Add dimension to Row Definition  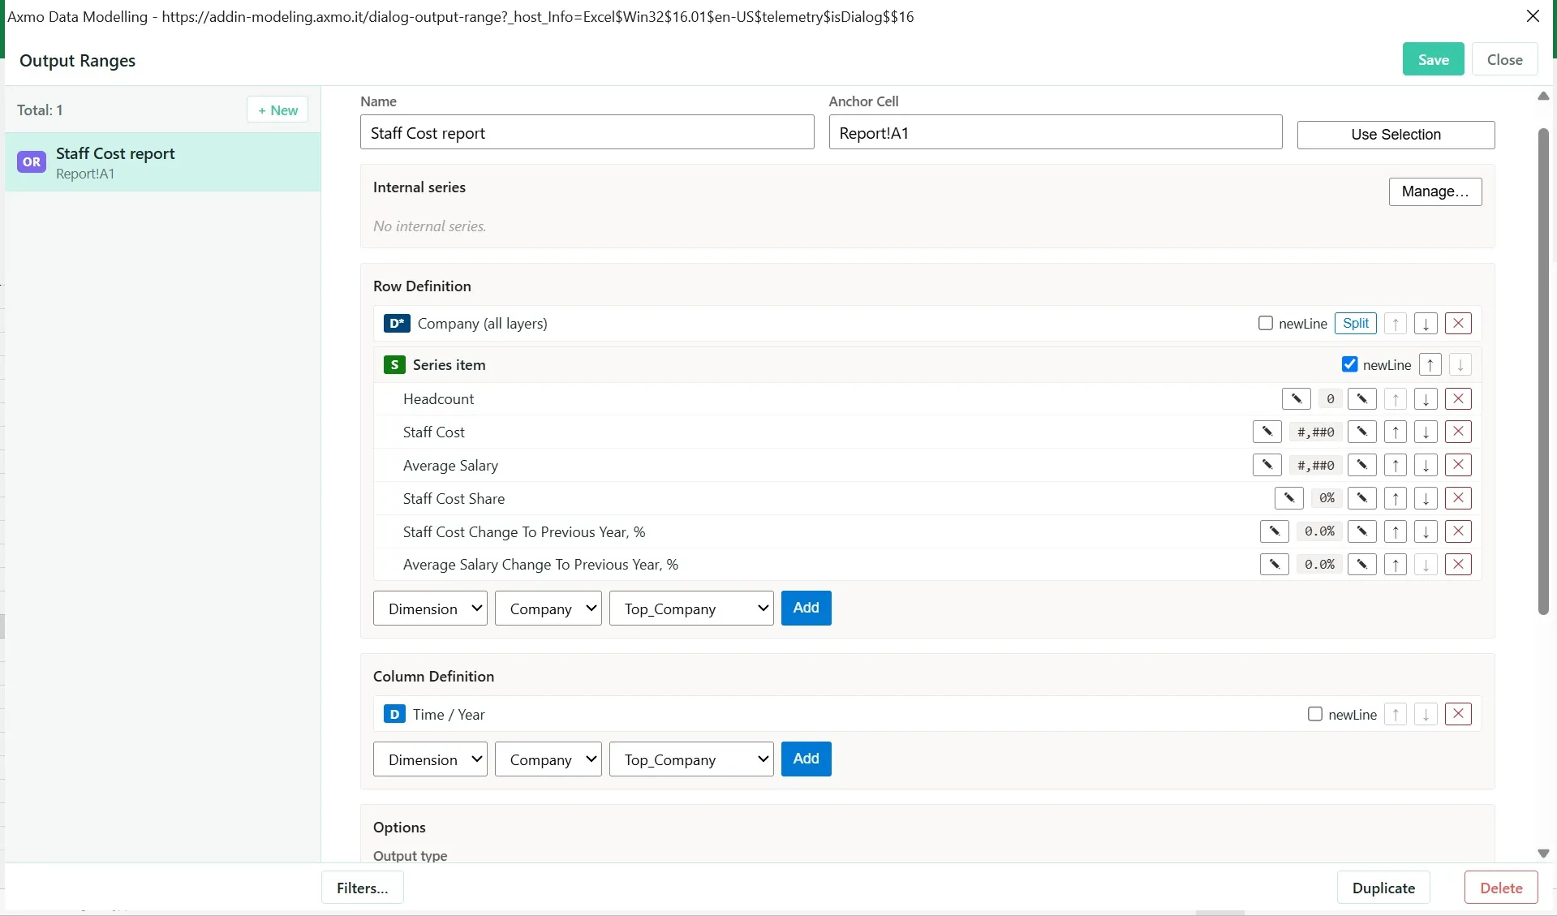click(x=806, y=609)
